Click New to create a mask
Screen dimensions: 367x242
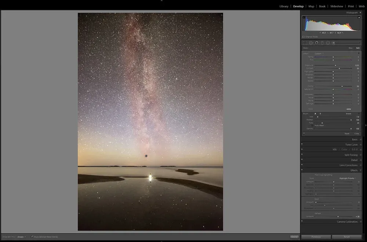click(350, 48)
